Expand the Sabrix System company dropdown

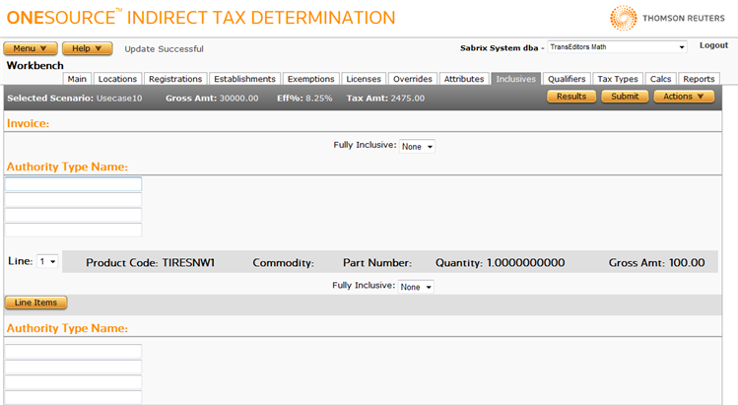coord(617,46)
